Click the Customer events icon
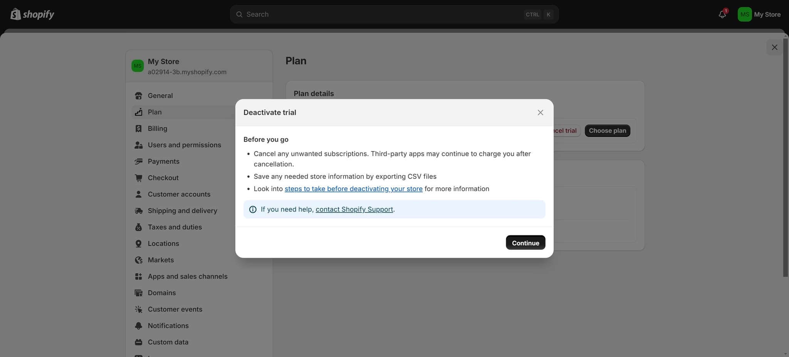789x357 pixels. coord(138,309)
